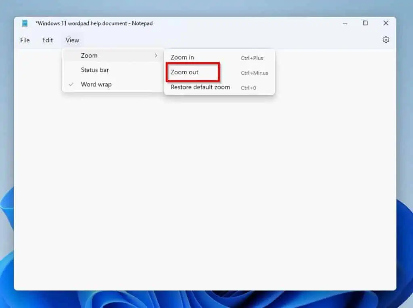
Task: Select Zoom out option
Action: [x=219, y=72]
